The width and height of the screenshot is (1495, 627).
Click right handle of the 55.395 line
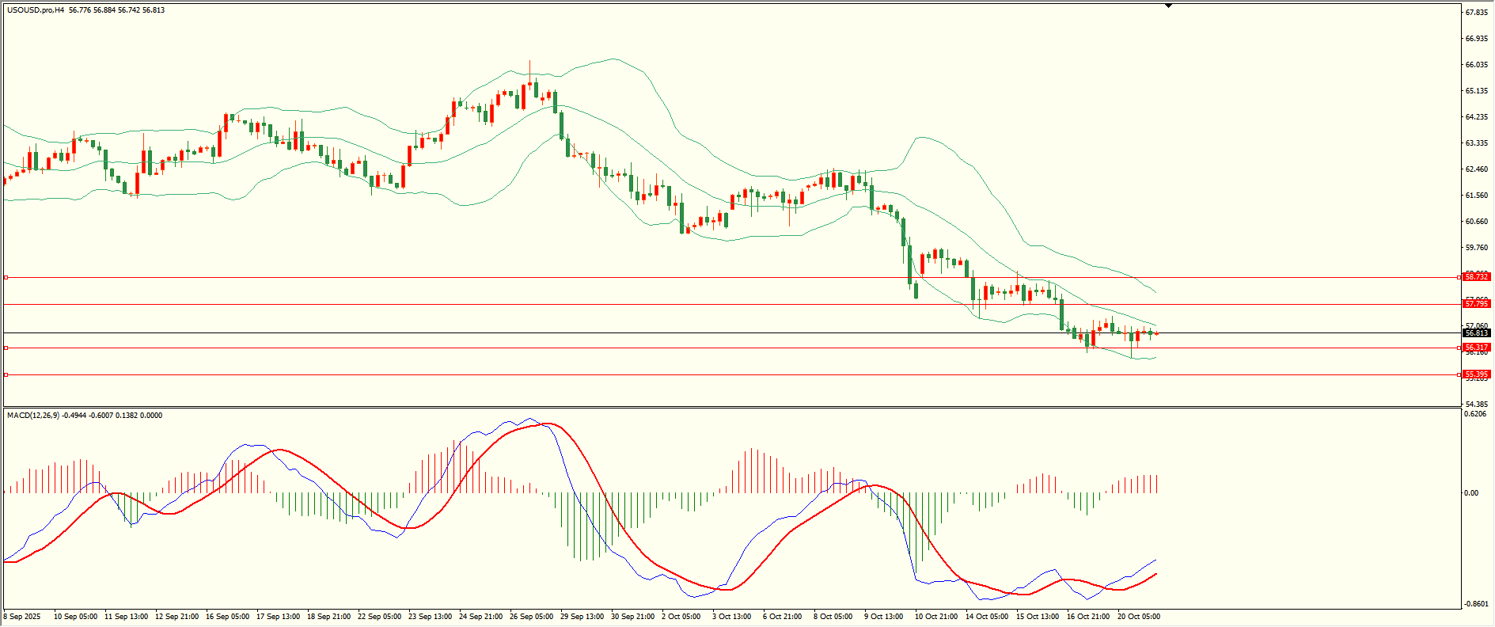[1459, 374]
